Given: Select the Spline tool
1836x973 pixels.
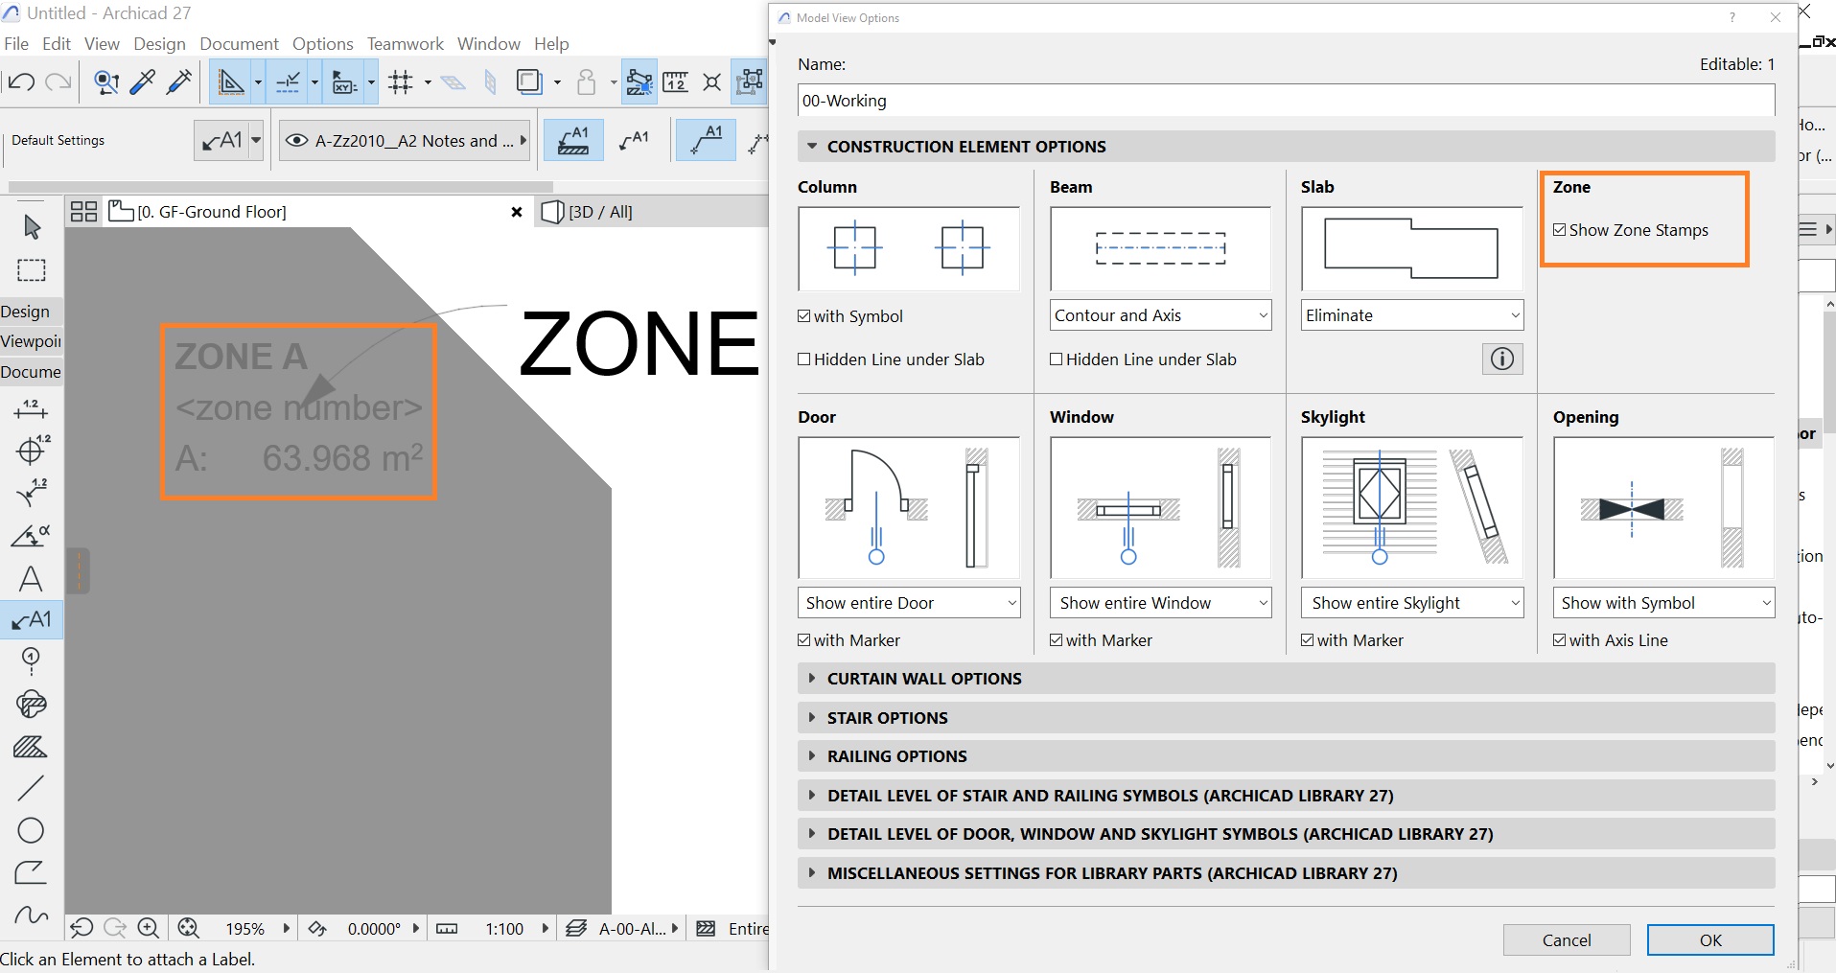Looking at the screenshot, I should click(x=31, y=915).
